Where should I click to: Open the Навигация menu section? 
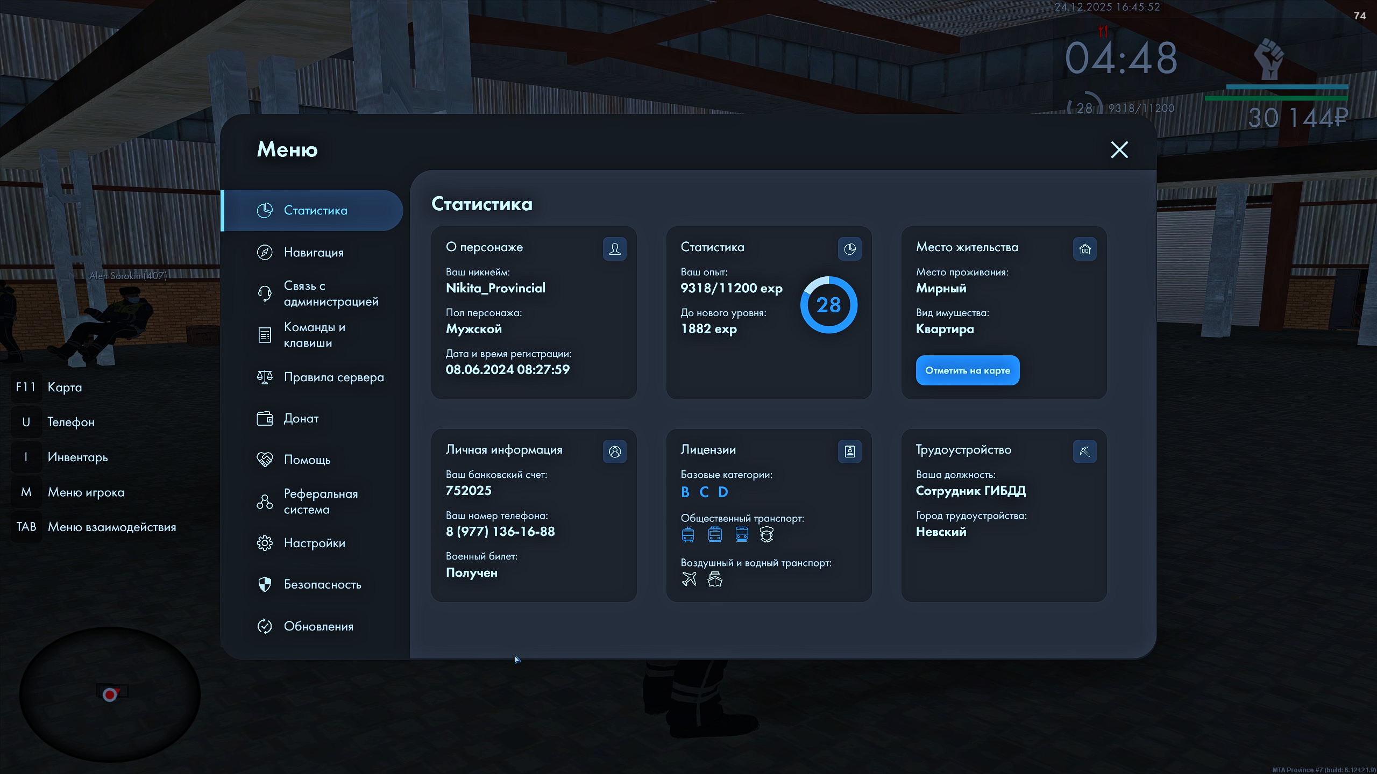point(313,252)
